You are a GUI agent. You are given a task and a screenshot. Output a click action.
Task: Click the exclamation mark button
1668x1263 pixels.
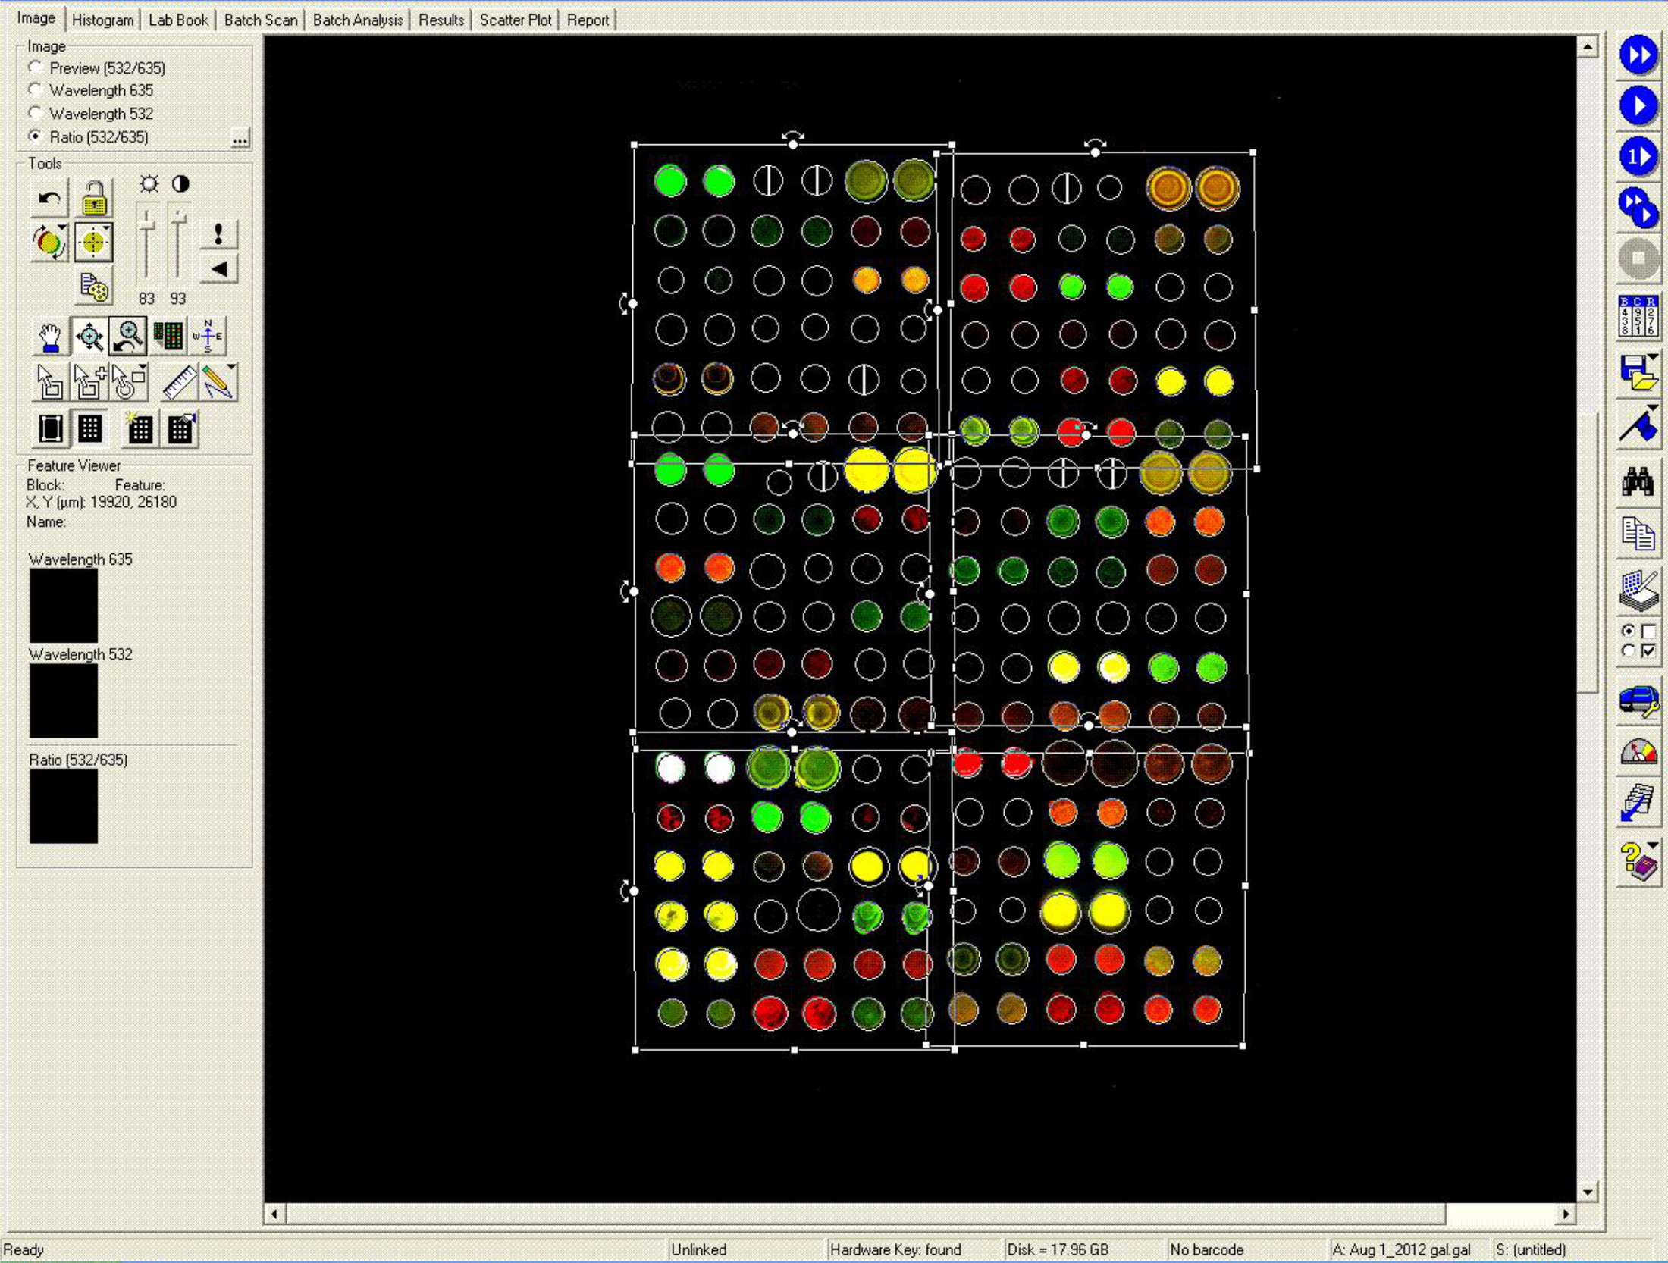tap(218, 233)
